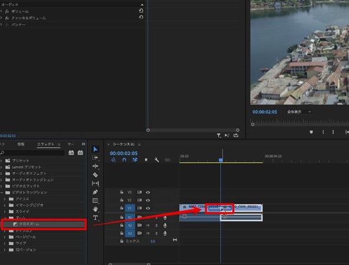Select the Razor tool
349x265 pixels.
95,175
